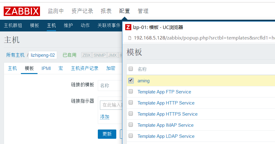The image size is (275, 144).
Task: Click the JMX availability badge
Action: 112,55
